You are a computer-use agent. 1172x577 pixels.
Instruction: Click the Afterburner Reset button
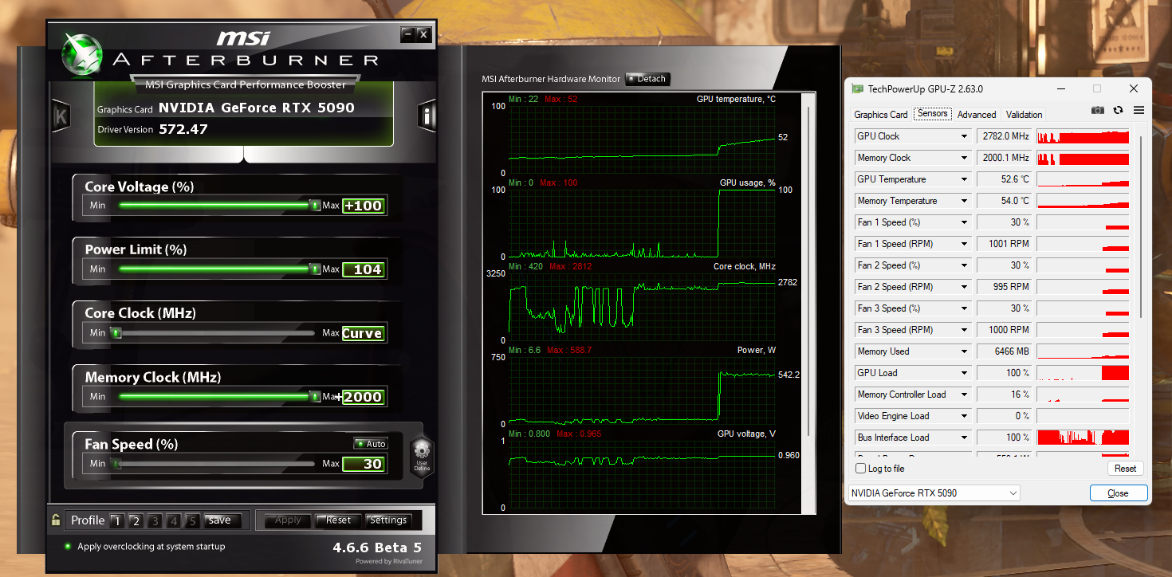338,520
